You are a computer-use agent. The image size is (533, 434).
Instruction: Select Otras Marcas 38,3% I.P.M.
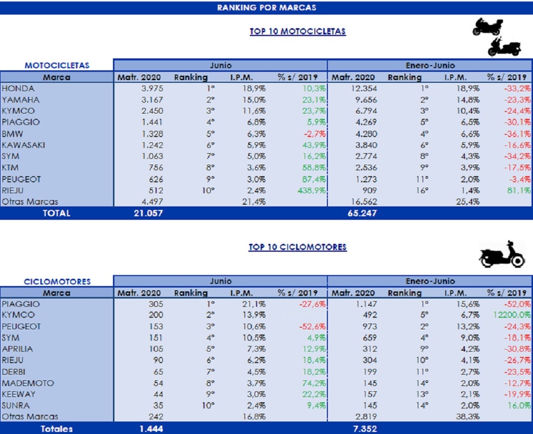[468, 417]
